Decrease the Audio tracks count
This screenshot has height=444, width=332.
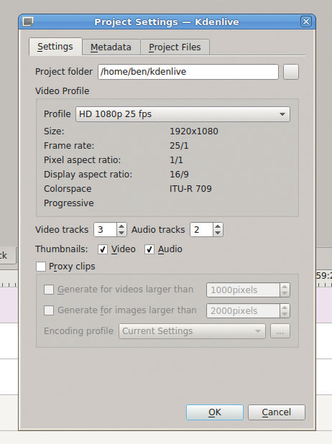point(218,233)
